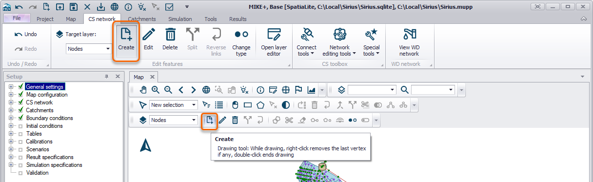Image resolution: width=593 pixels, height=182 pixels.
Task: Click the search field in map toolbar
Action: [x=433, y=90]
